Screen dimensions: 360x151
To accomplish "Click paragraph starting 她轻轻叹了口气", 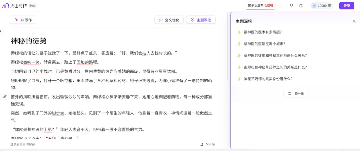I will point(111,84).
